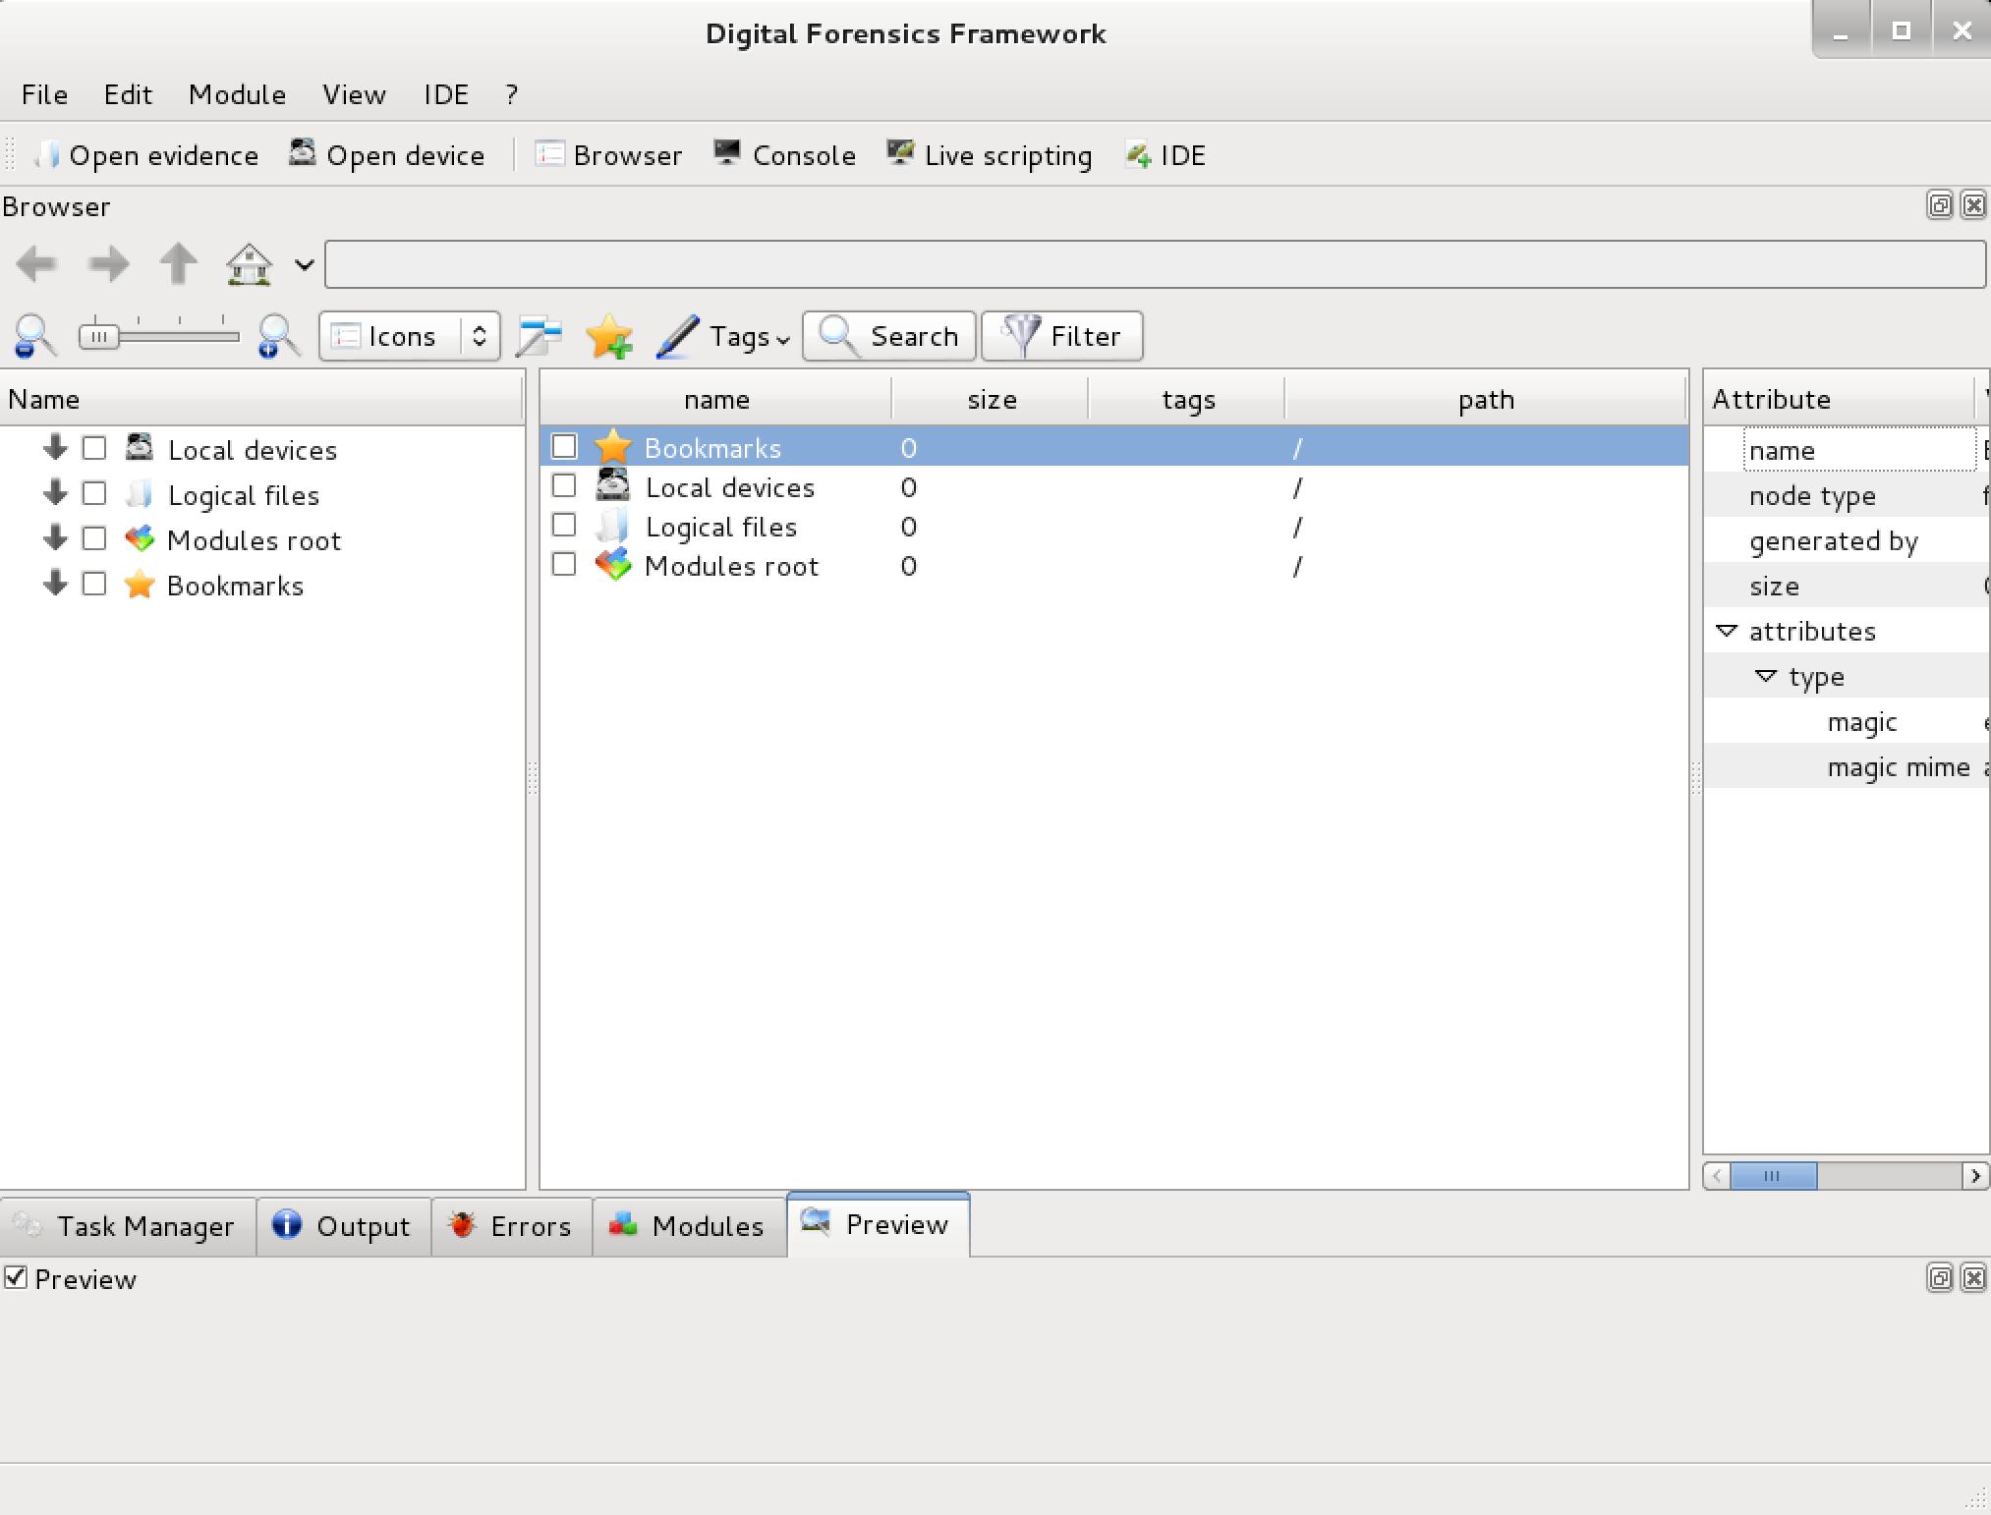Screen dimensions: 1991x1515
Task: Undock the Browser panel float icon
Action: point(1939,205)
